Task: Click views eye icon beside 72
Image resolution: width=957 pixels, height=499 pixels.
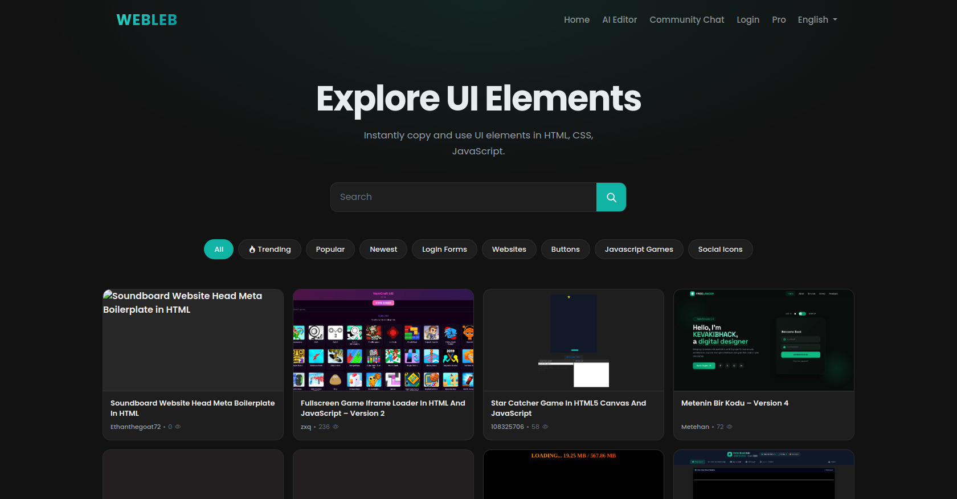Action: click(730, 427)
